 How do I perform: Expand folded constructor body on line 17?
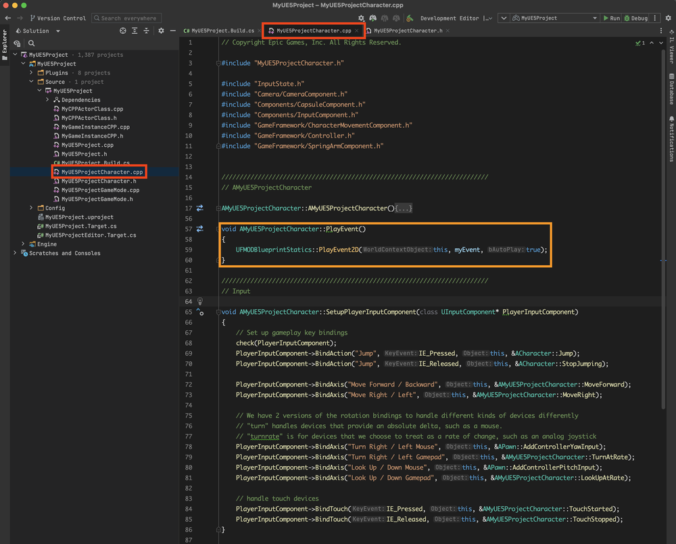click(x=404, y=208)
